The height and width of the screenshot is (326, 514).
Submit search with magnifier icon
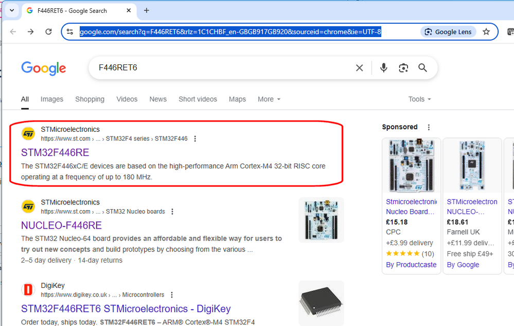click(x=422, y=68)
